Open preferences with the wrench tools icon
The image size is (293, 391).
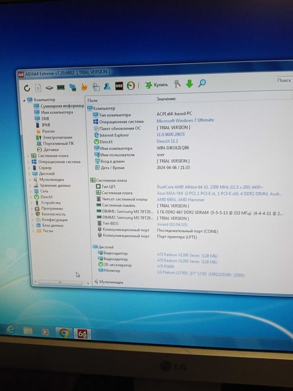[177, 84]
